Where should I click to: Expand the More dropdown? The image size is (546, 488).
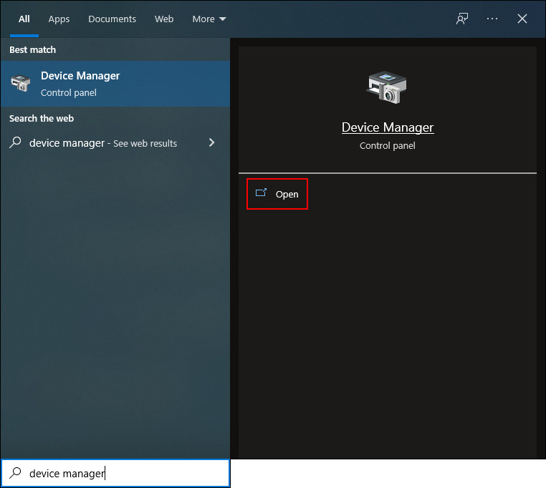(209, 19)
